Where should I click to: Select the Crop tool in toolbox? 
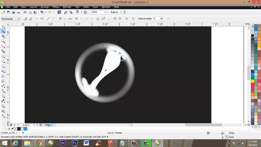coord(3,36)
